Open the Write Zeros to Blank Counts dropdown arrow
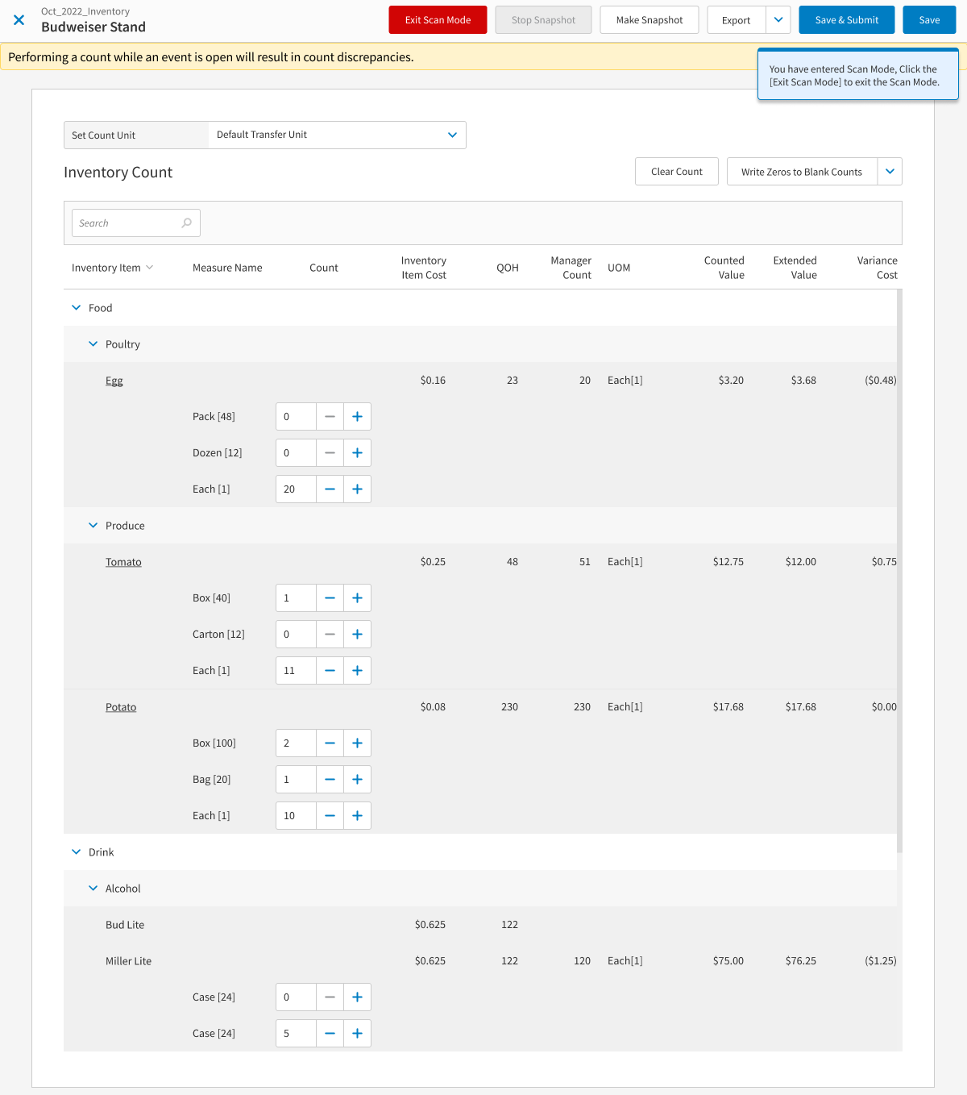The height and width of the screenshot is (1095, 967). coord(890,171)
